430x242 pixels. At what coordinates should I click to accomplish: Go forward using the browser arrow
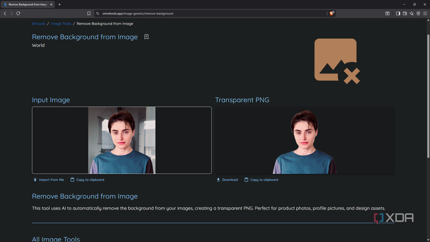pyautogui.click(x=11, y=13)
